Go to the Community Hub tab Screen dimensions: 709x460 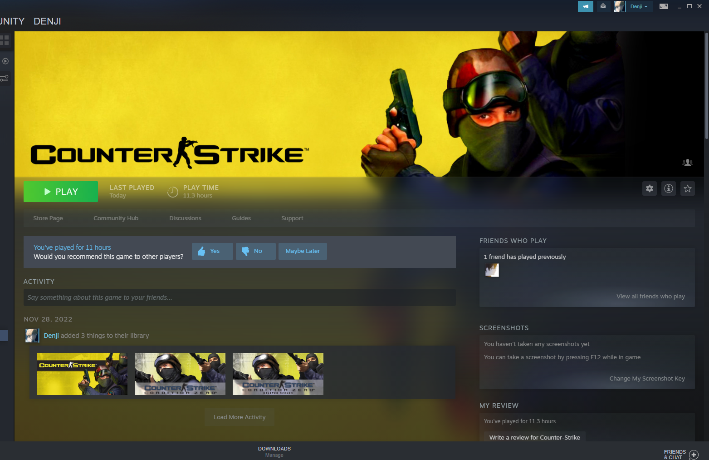click(x=116, y=218)
